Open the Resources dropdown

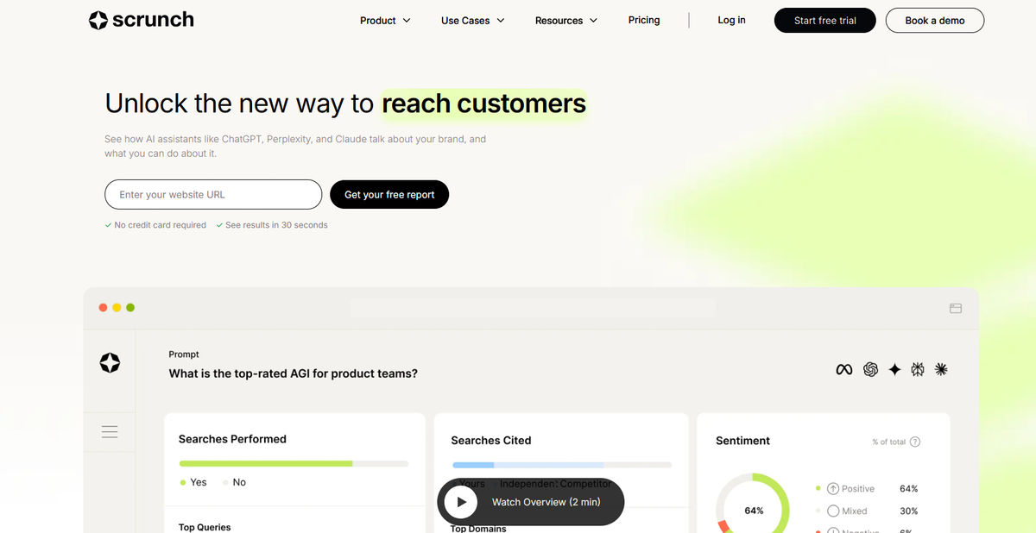(x=565, y=20)
